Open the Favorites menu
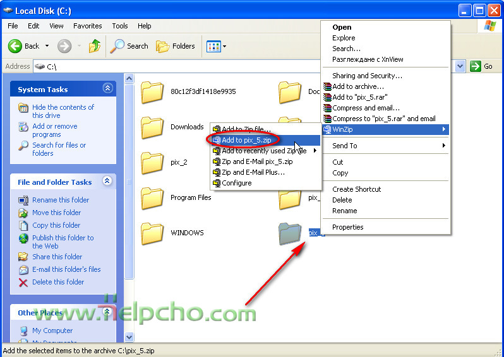The image size is (504, 357). pos(87,26)
